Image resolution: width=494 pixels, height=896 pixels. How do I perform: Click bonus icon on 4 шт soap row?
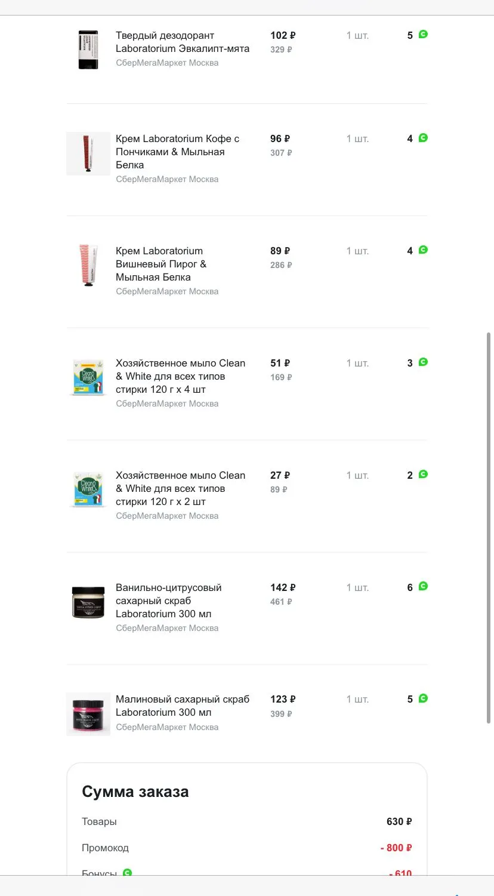[423, 362]
